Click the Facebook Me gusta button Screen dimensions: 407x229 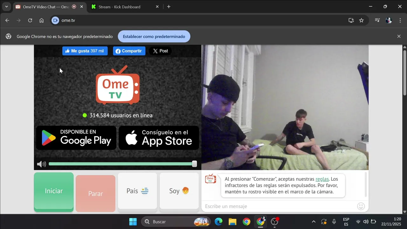point(85,51)
